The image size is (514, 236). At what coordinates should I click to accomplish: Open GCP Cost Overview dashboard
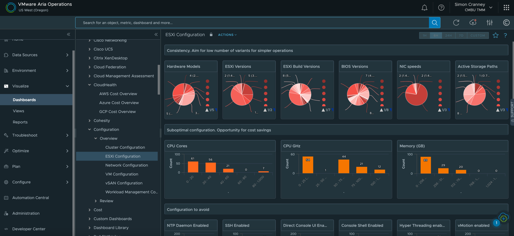(117, 112)
